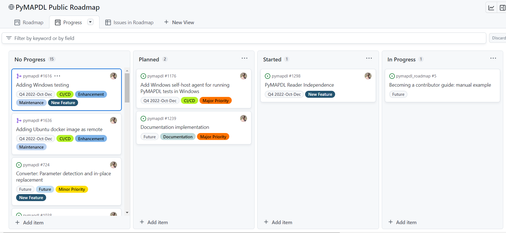Open Converter: Parameter detection card title
Screen dimensions: 506x233
64,177
